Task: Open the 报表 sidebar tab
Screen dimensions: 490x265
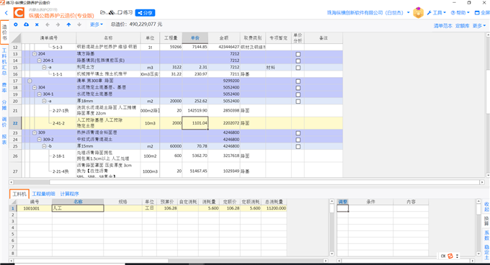Action: click(x=4, y=139)
